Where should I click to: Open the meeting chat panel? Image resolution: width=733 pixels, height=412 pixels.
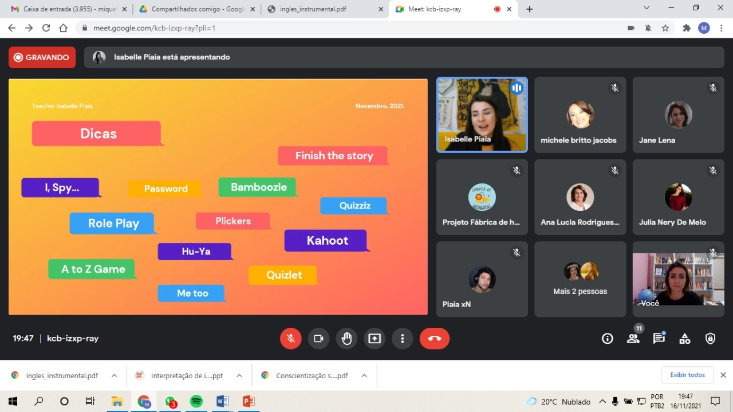[659, 339]
